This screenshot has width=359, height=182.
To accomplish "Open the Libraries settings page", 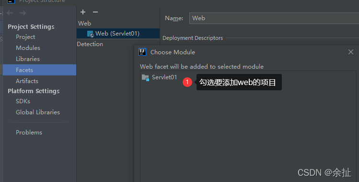I will 28,59.
